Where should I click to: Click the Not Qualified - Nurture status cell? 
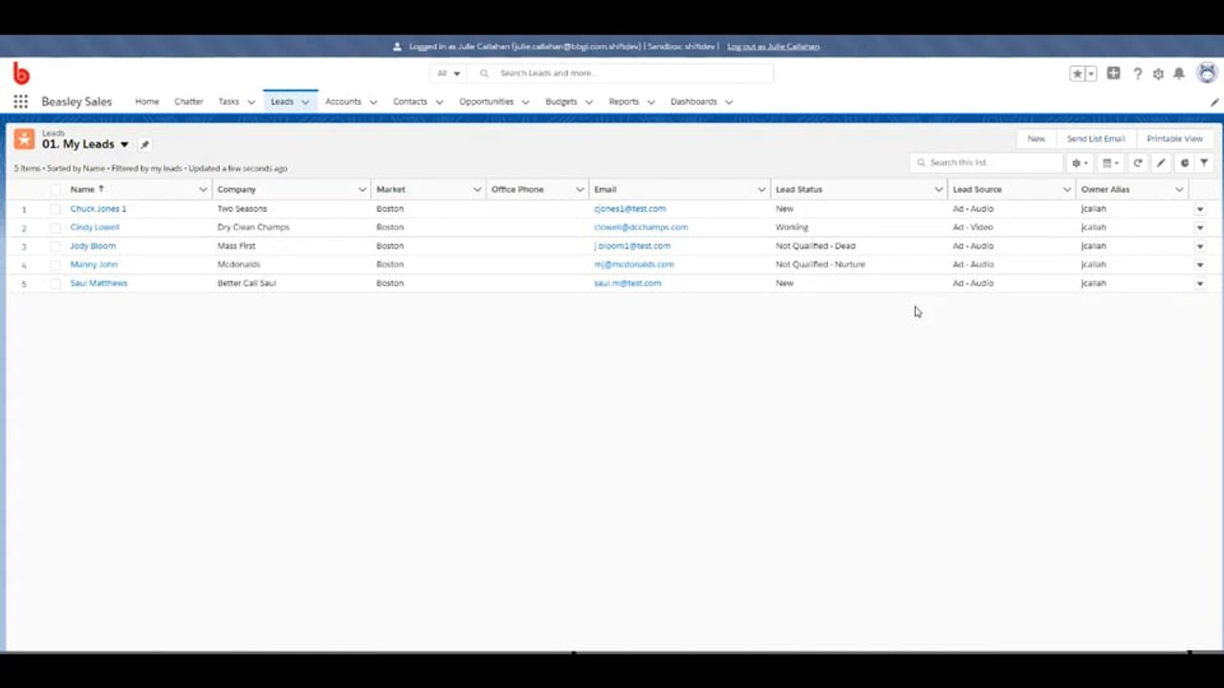coord(820,265)
